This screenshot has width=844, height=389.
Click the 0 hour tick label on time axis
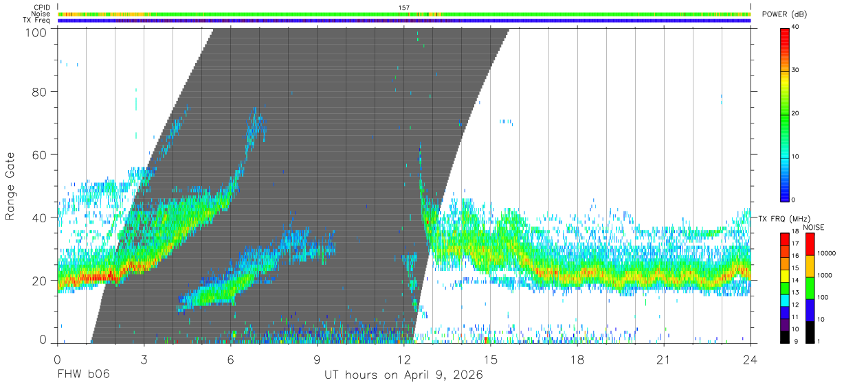tap(57, 359)
